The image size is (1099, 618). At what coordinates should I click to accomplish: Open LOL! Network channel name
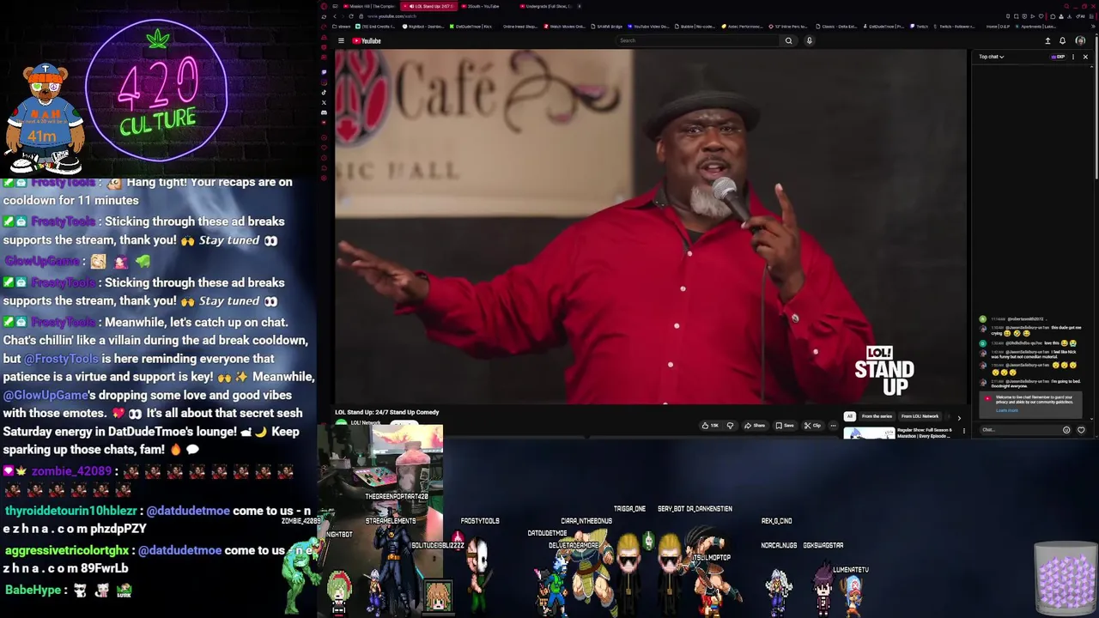pyautogui.click(x=365, y=423)
